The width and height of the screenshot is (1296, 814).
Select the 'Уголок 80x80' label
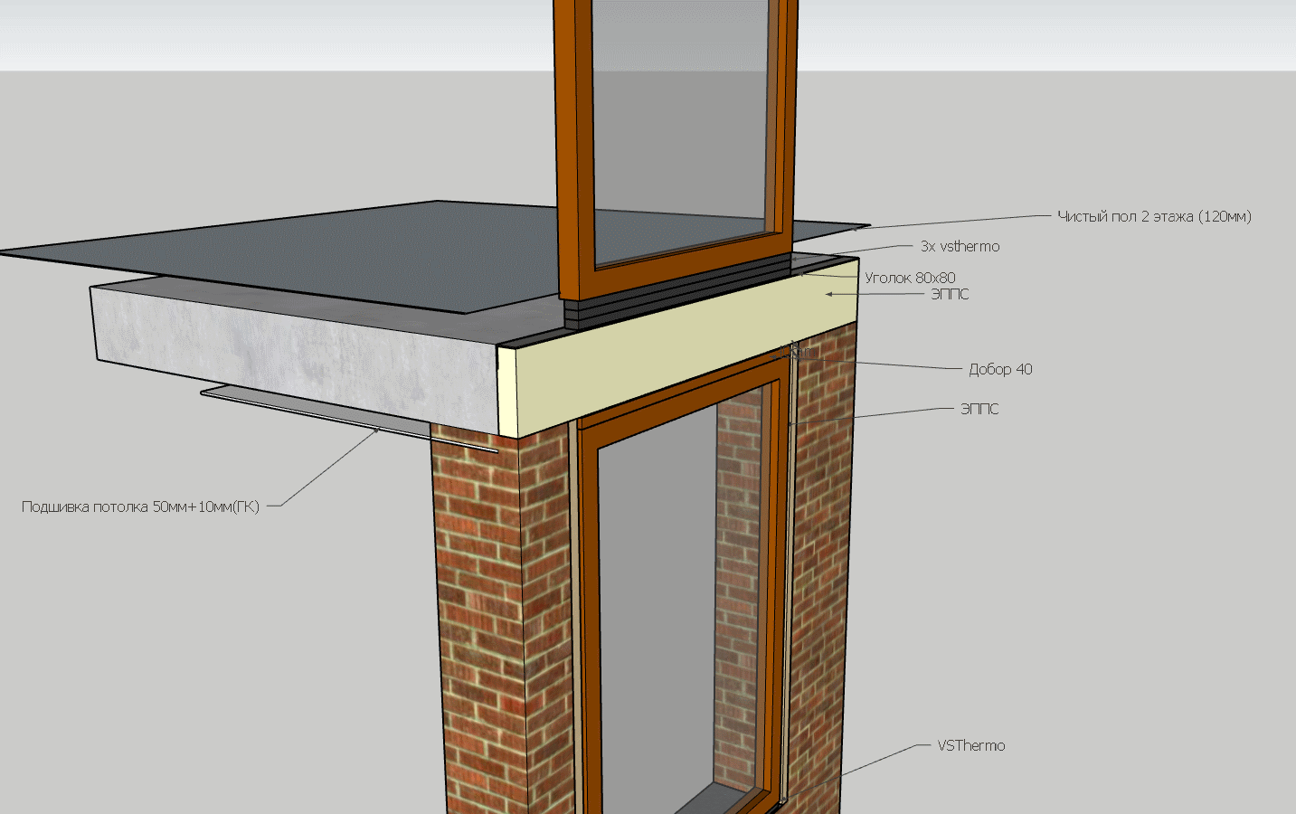pos(910,278)
